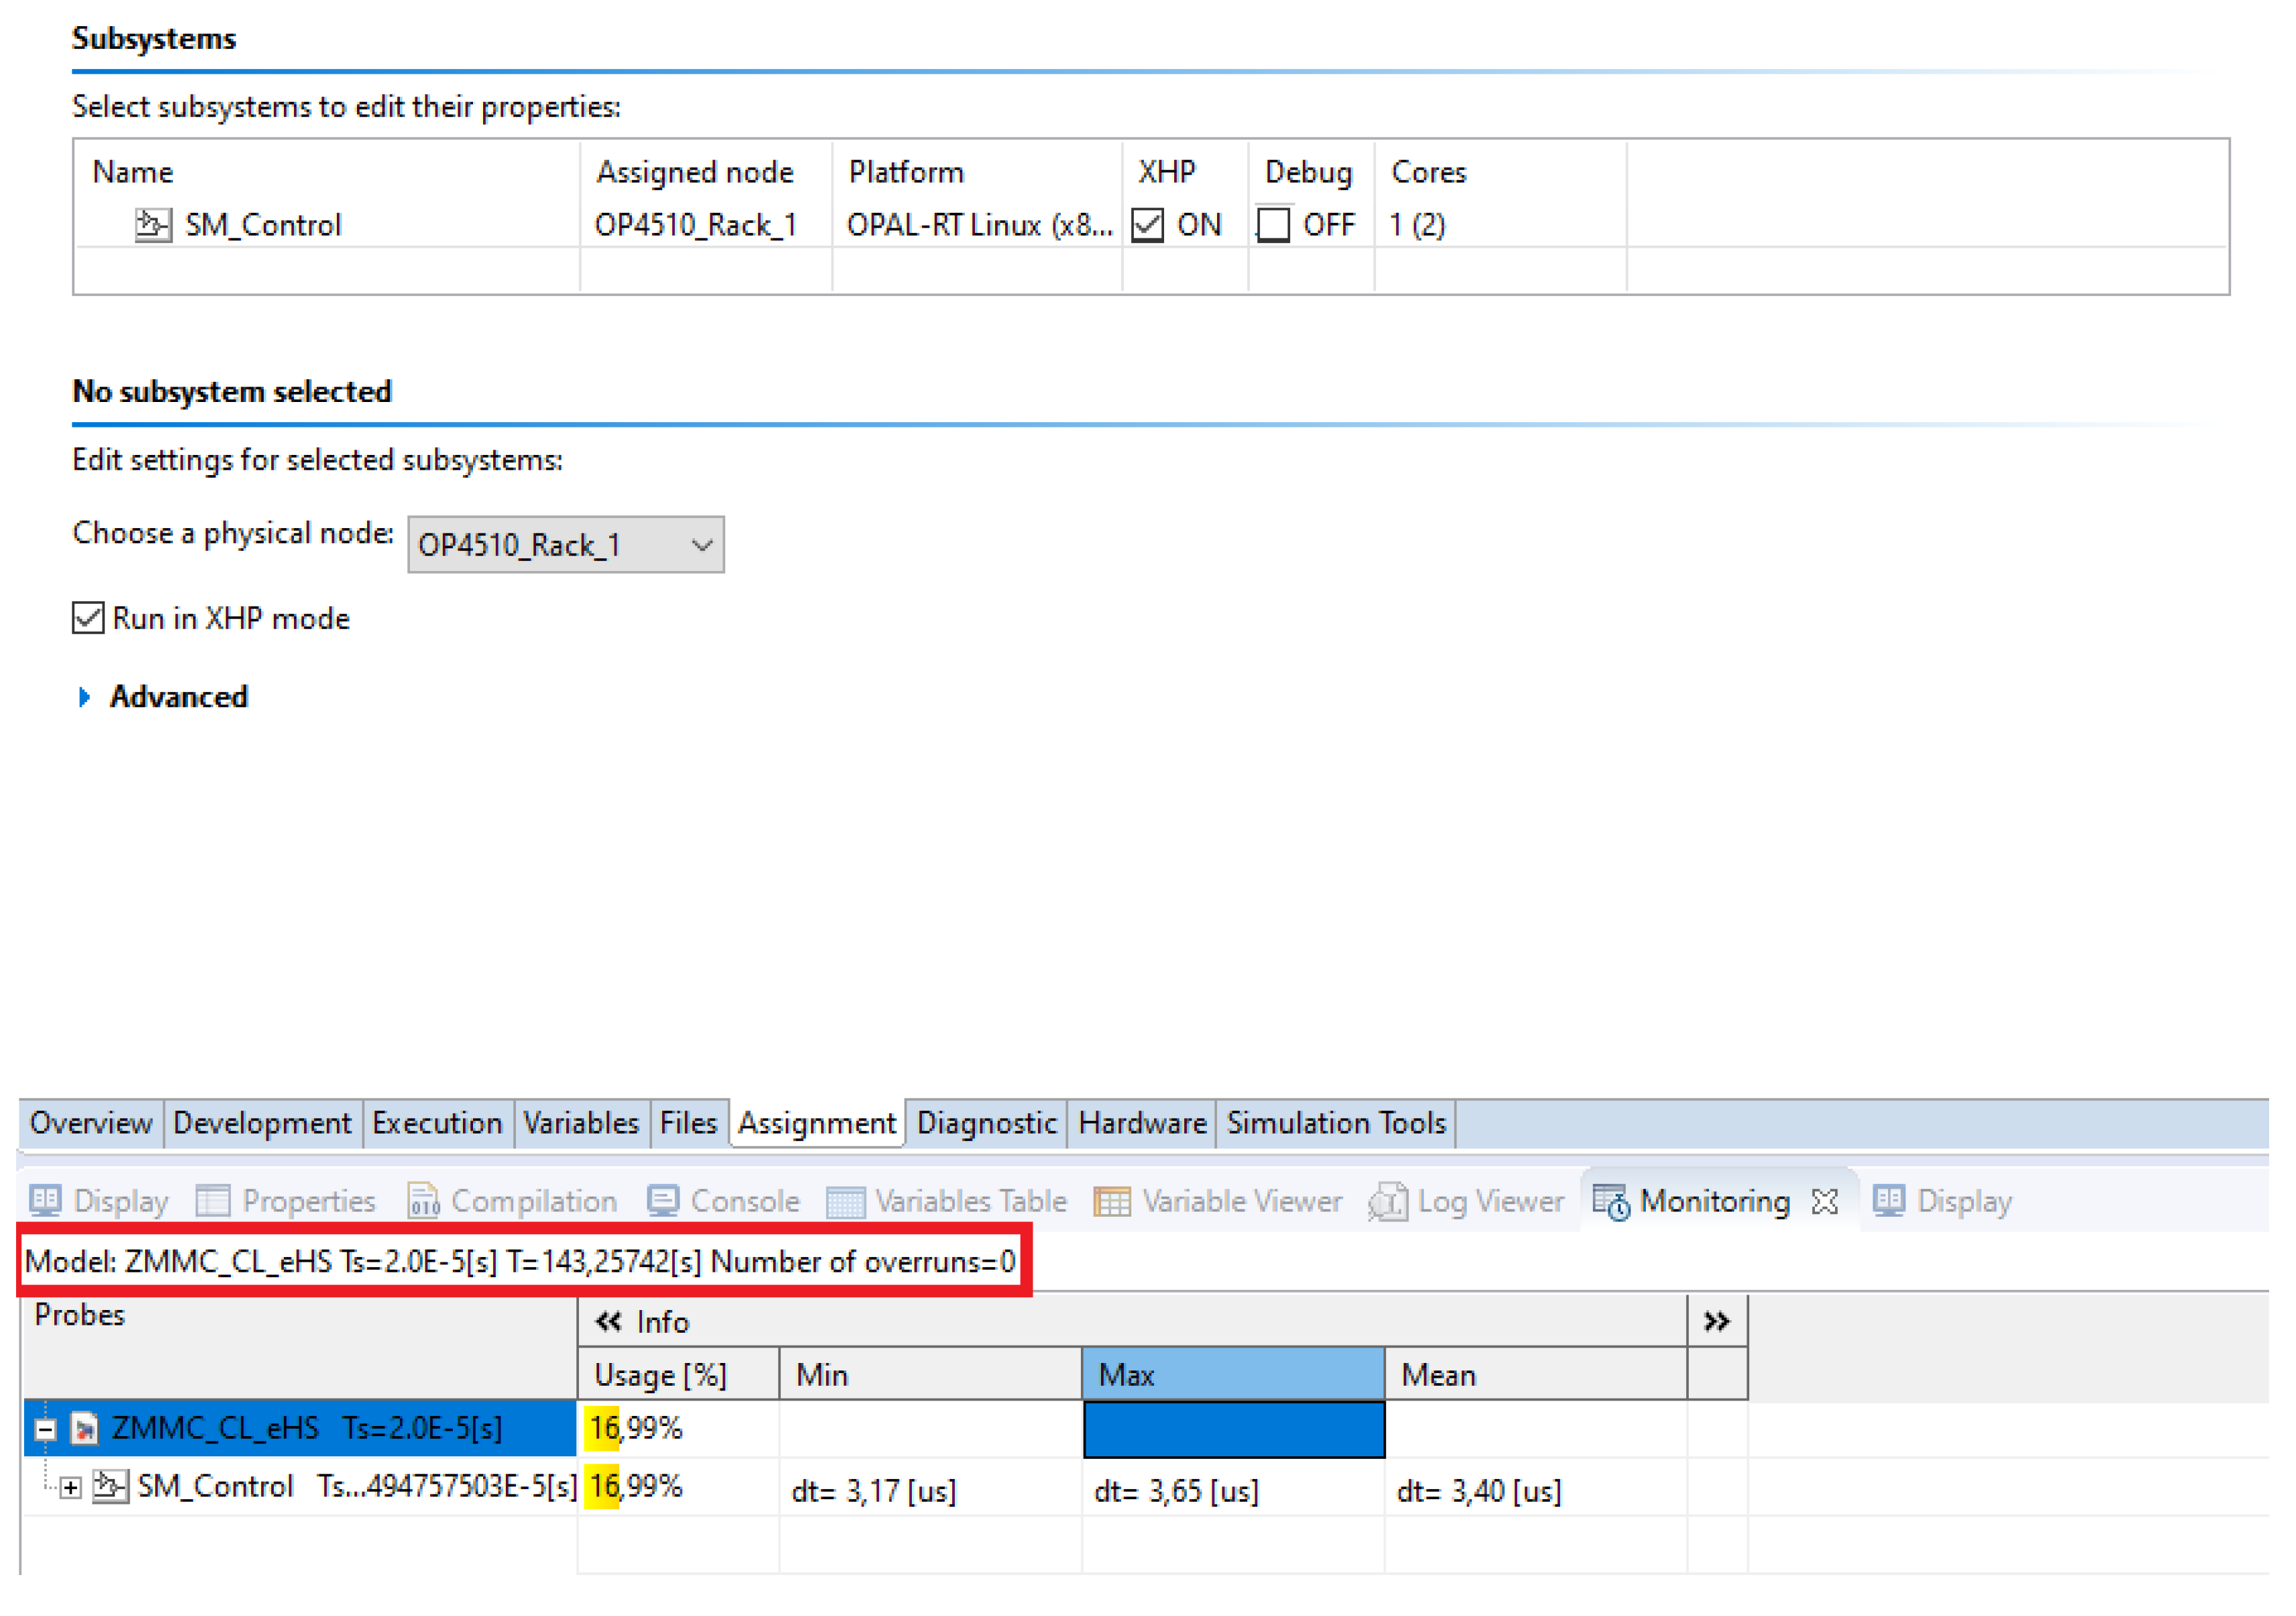
Task: Click the SM_Control subsystem icon in the table
Action: [152, 224]
